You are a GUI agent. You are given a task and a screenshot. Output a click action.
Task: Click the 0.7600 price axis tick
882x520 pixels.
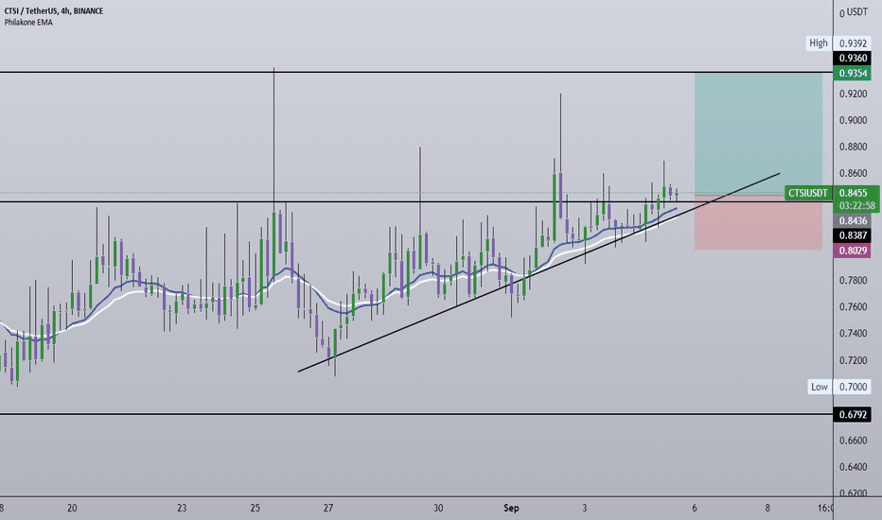point(853,307)
